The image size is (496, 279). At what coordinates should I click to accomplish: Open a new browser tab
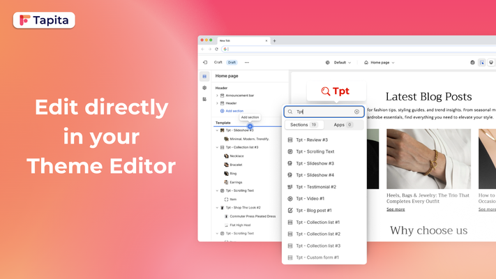[274, 40]
